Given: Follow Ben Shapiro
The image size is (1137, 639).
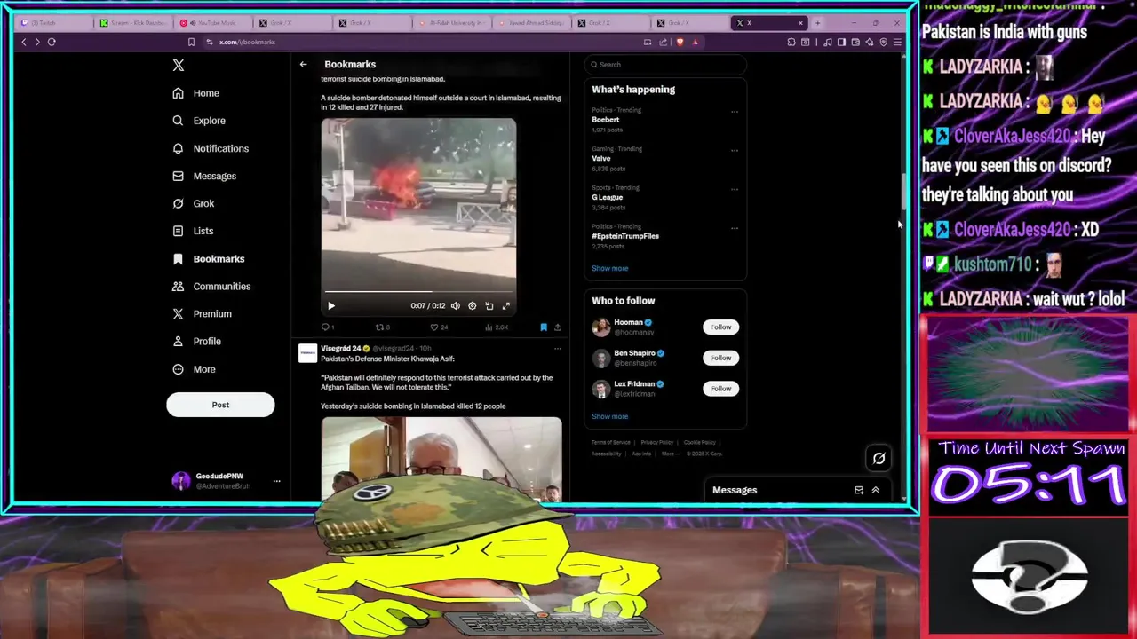Looking at the screenshot, I should [720, 358].
